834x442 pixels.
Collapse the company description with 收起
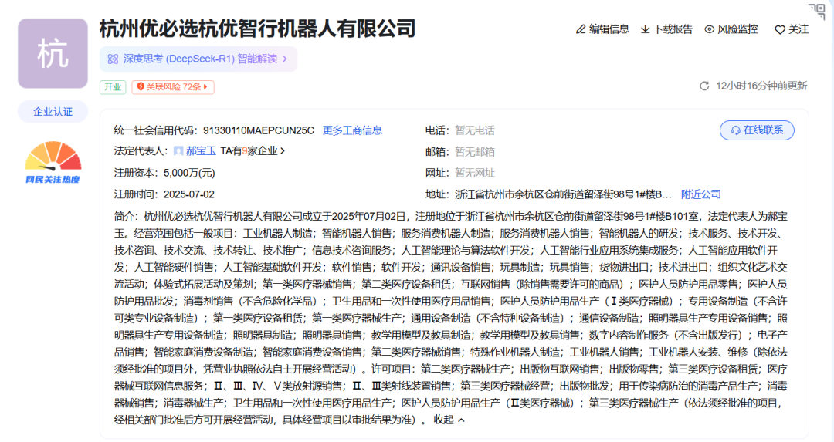(x=449, y=420)
